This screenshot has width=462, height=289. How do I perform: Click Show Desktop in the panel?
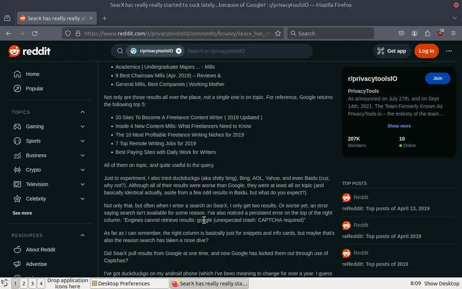(x=441, y=284)
